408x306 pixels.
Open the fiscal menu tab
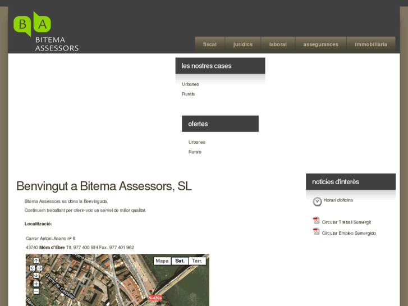coord(210,44)
